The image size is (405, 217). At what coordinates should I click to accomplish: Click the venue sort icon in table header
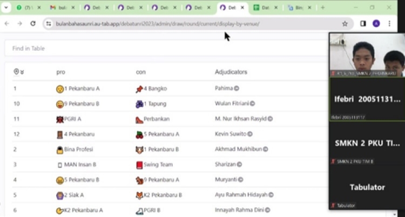[19, 72]
